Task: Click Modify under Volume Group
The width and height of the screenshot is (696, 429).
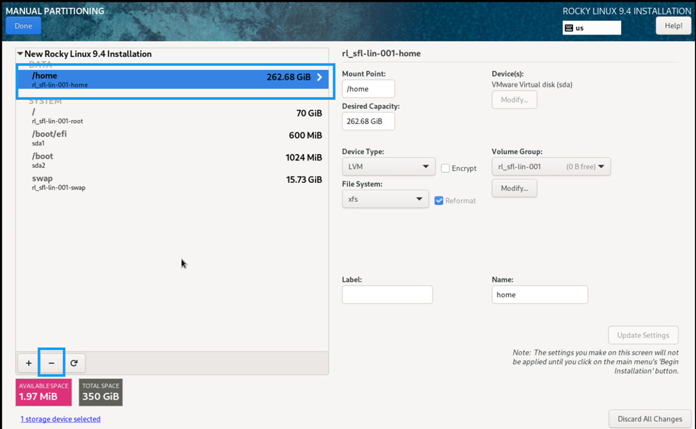Action: (x=515, y=188)
